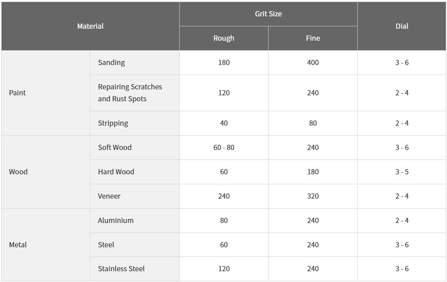Click the 3 - 5 dial value for Hard Wood

(402, 172)
